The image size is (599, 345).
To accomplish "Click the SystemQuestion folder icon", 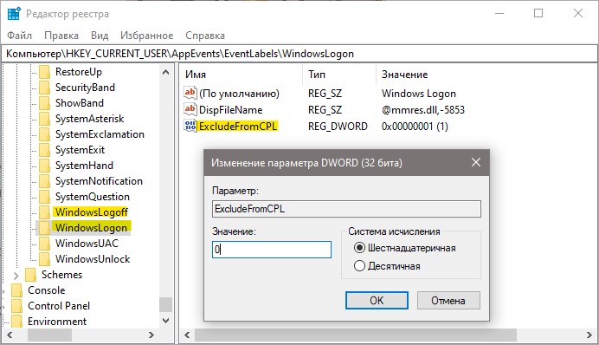I will tap(44, 197).
